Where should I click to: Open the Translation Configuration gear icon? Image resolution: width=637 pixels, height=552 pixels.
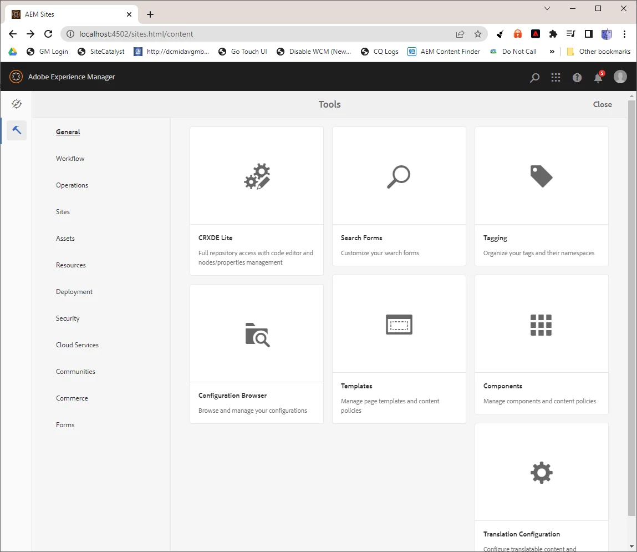click(542, 473)
